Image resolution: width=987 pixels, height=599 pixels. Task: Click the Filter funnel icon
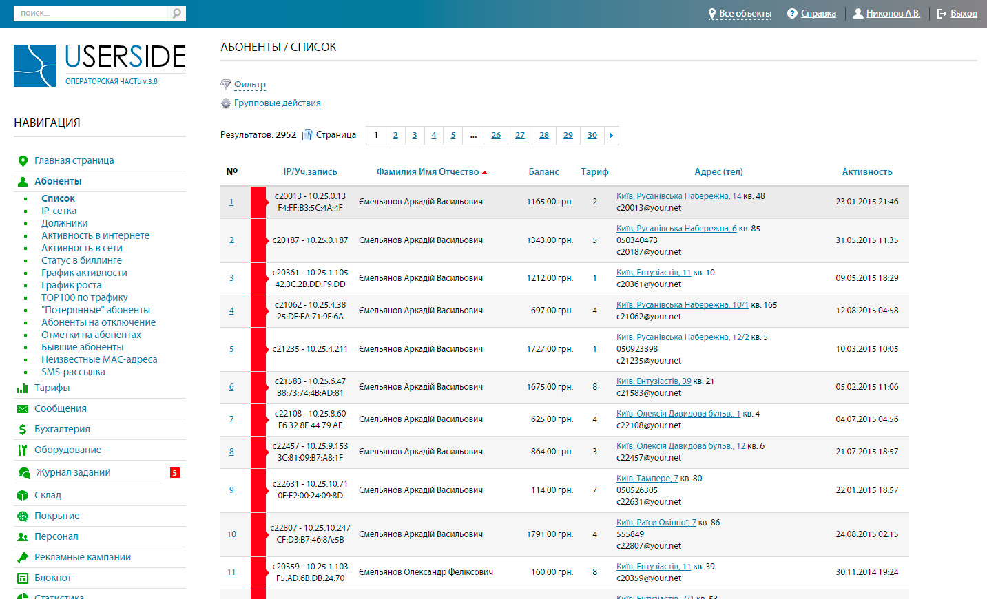pos(225,85)
